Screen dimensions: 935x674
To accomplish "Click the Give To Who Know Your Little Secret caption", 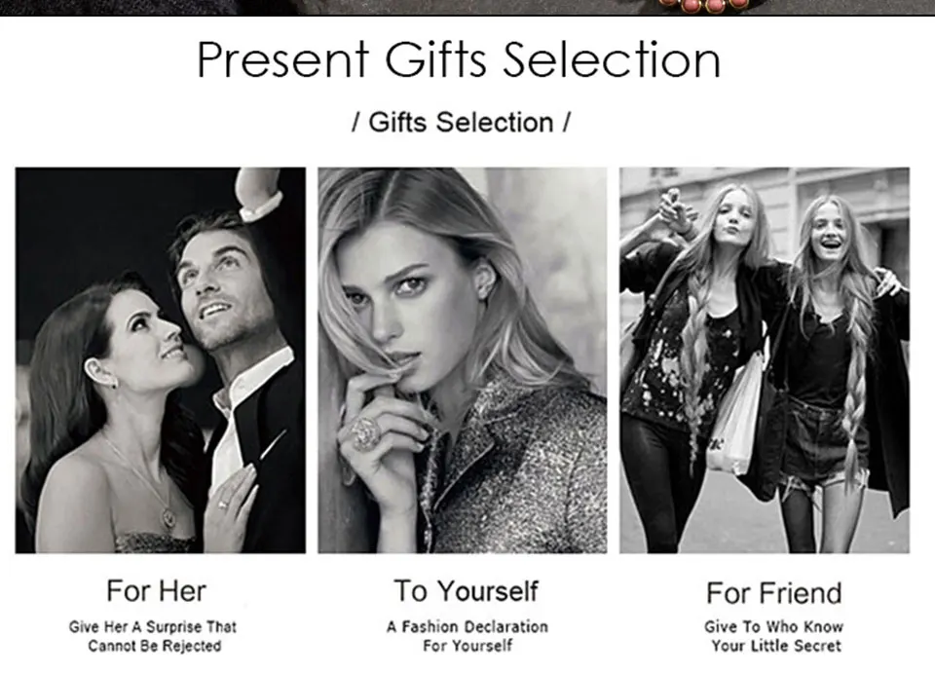I will click(774, 636).
